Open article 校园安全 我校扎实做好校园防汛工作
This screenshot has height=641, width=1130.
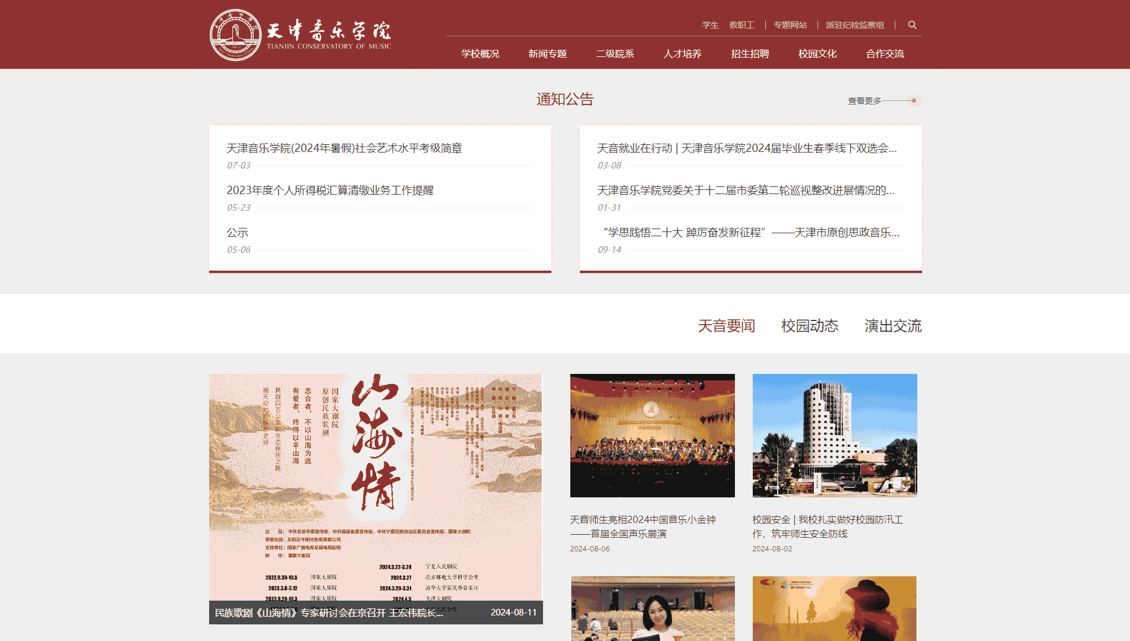[x=828, y=527]
